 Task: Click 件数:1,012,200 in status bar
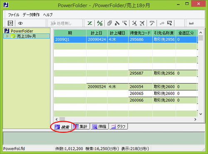(x=69, y=149)
